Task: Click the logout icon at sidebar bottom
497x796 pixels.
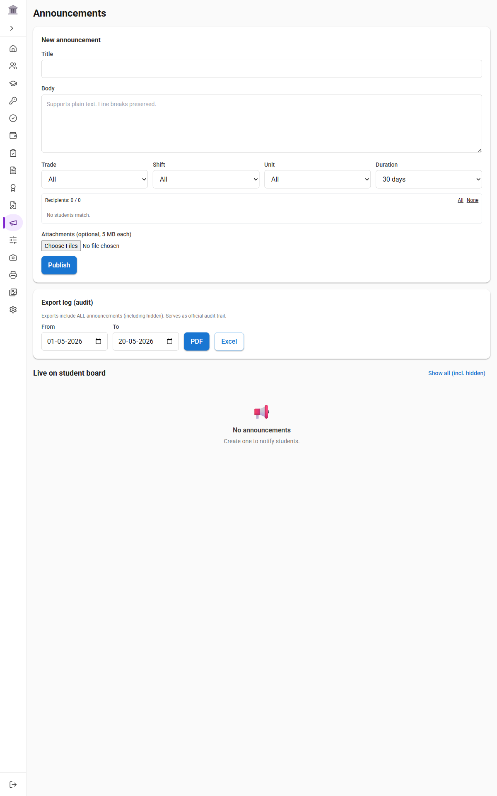Action: [x=13, y=784]
